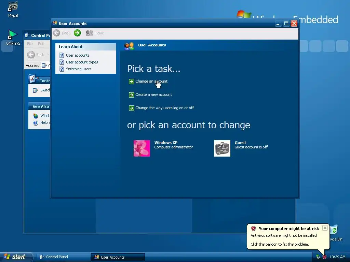350x262 pixels.
Task: Minimize the User Accounts window
Action: click(x=278, y=24)
